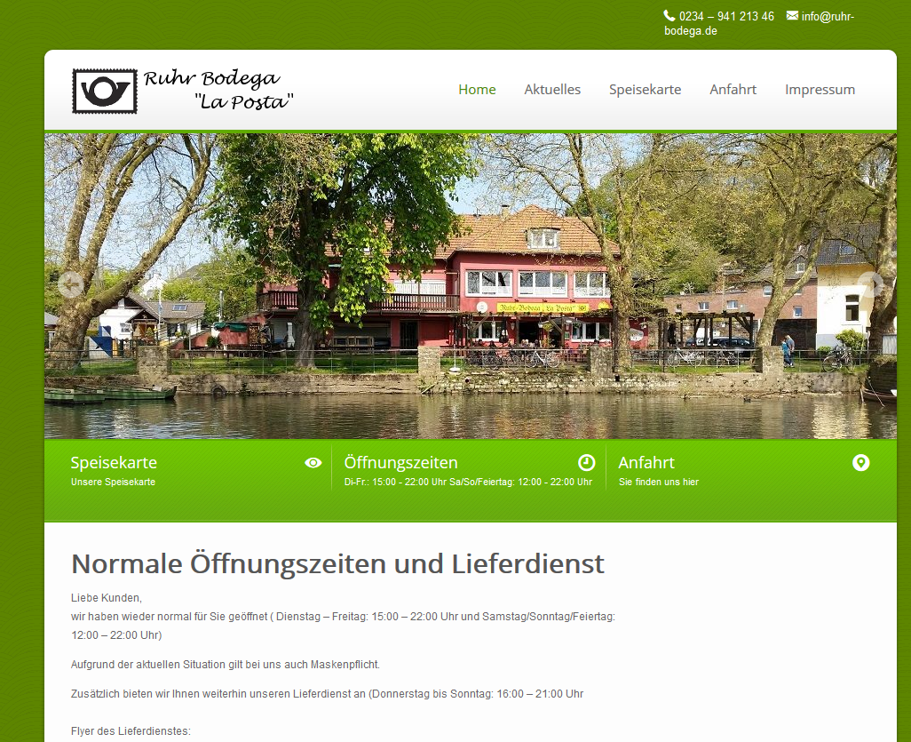Open the Speisekarte navigation item
This screenshot has width=911, height=742.
(645, 90)
